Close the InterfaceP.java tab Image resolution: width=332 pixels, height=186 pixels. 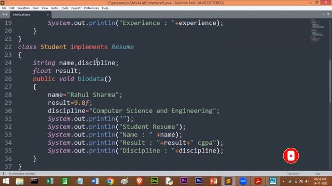tap(48, 14)
